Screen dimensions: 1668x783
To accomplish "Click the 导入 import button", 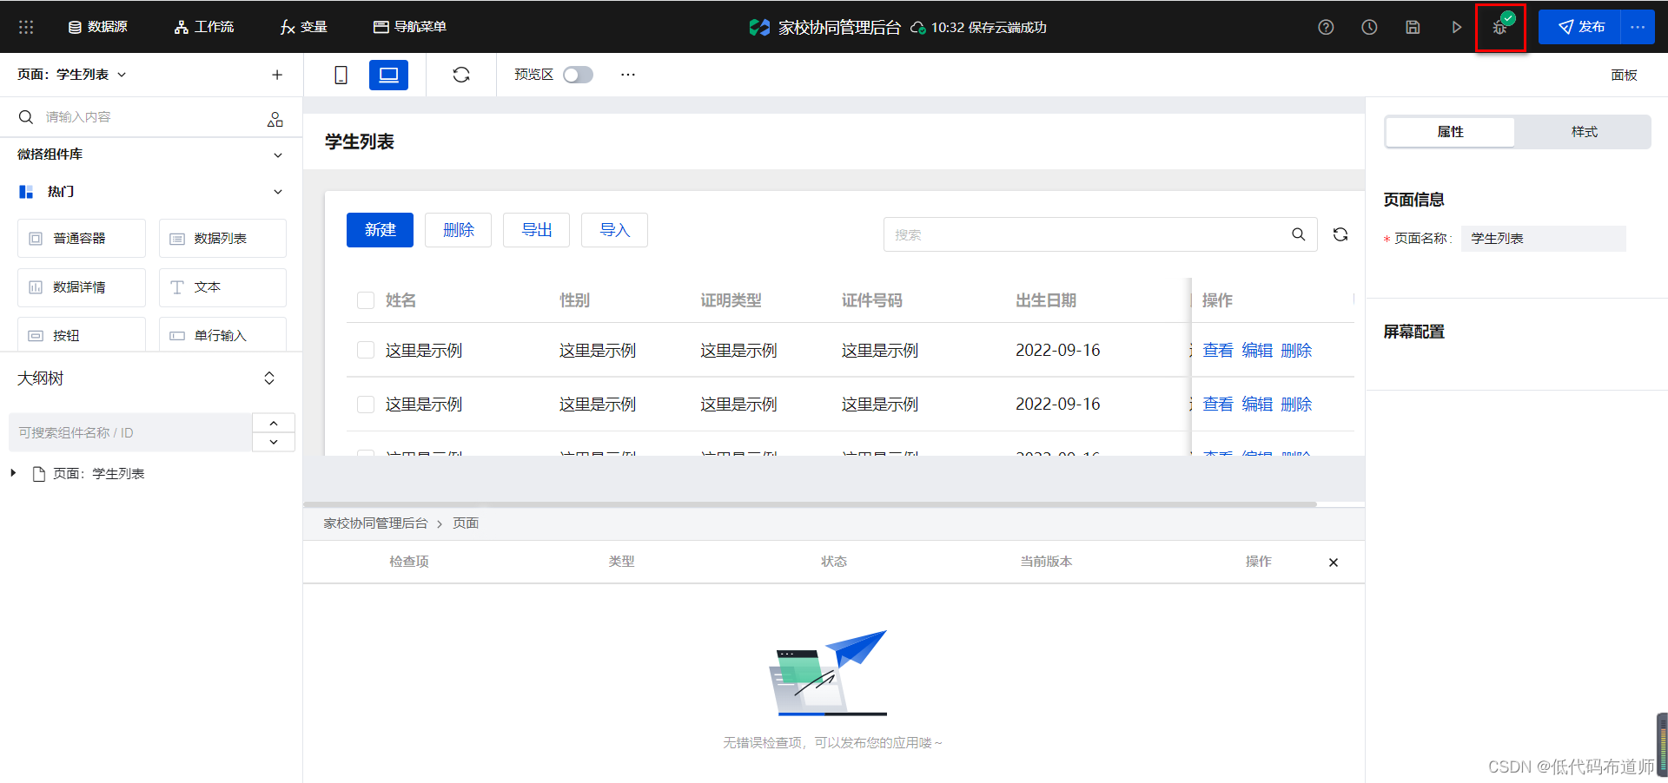I will point(614,230).
